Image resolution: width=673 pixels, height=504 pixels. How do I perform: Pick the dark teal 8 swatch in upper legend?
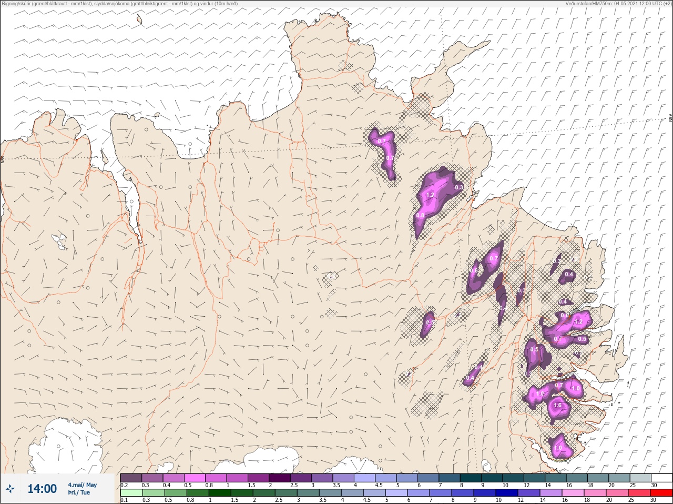coord(471,478)
